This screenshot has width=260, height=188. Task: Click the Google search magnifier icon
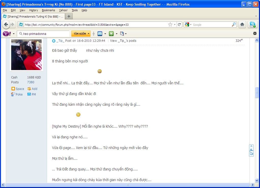click(234, 25)
